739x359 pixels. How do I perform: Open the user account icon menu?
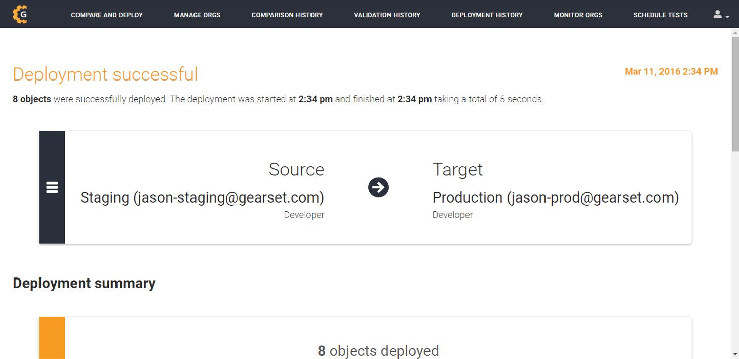tap(717, 14)
